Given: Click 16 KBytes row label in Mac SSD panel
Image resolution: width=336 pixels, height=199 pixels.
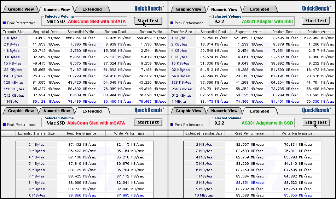Looking at the screenshot, I should click(13, 64).
